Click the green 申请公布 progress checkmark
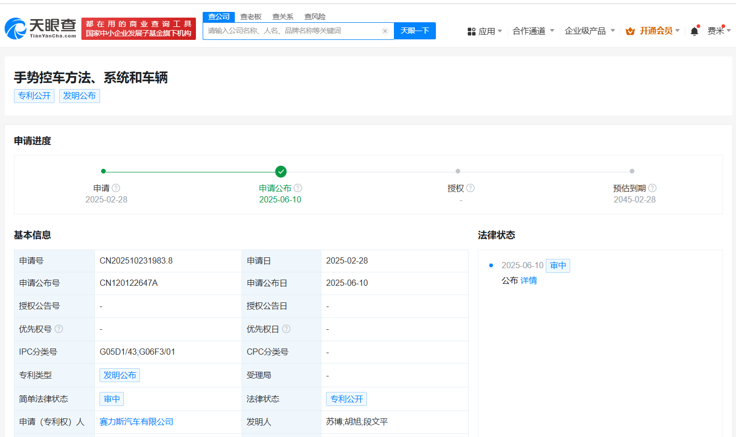 pyautogui.click(x=281, y=171)
